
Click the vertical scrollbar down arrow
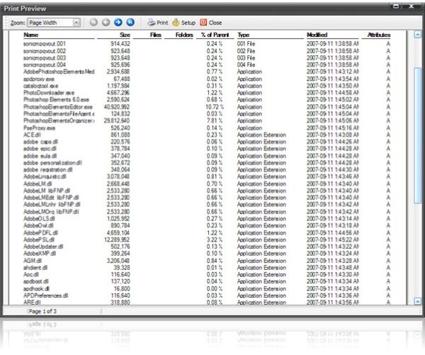tap(417, 300)
